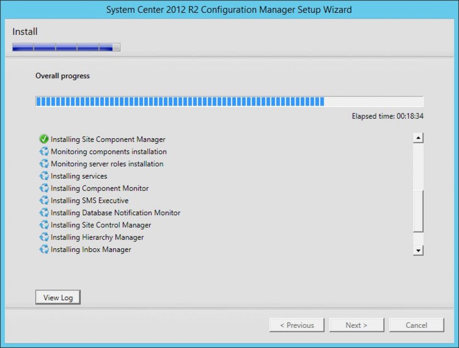Click the 'Elapsed time: 00:18:34' text
Image resolution: width=459 pixels, height=348 pixels.
(387, 116)
